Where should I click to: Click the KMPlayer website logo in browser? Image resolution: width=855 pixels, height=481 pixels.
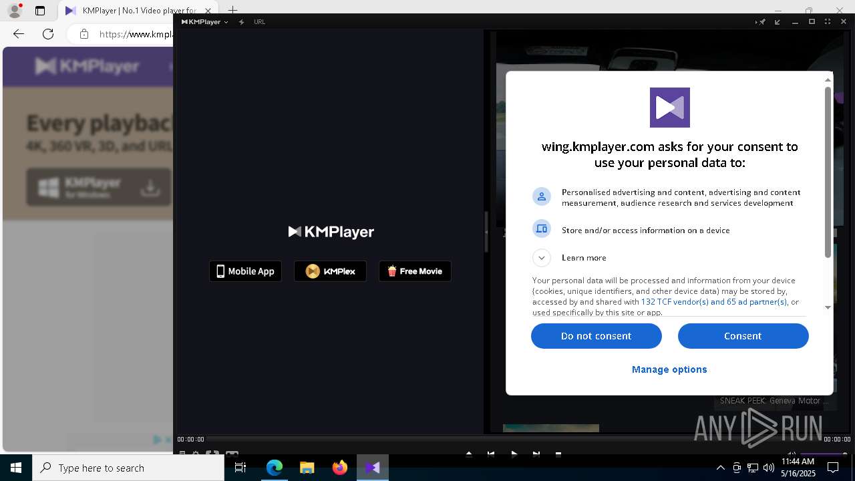[87, 66]
